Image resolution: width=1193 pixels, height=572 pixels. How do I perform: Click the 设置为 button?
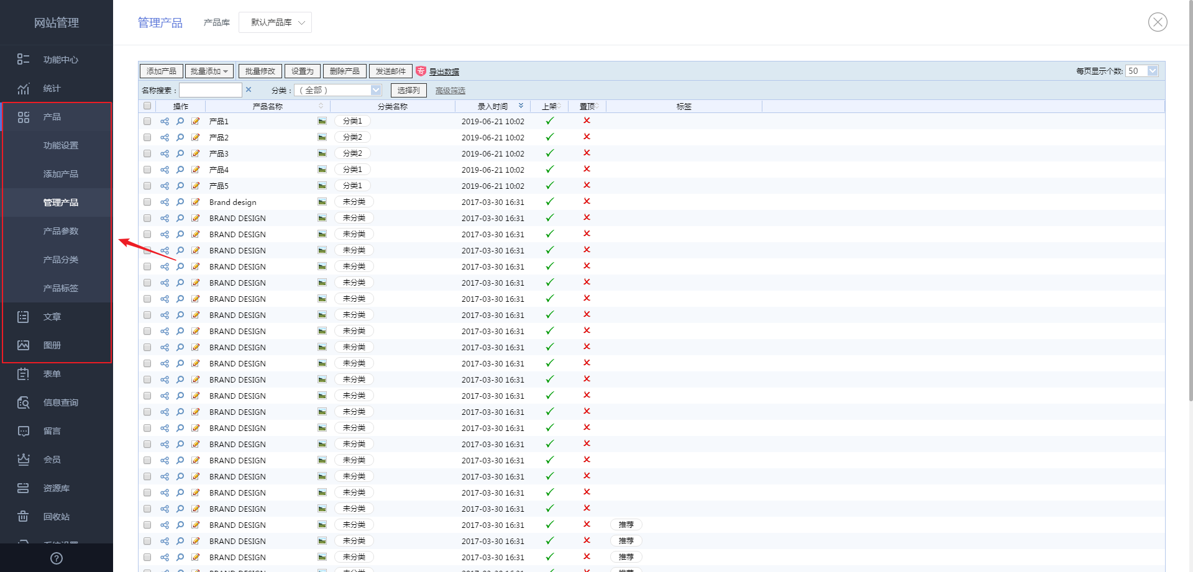(x=303, y=71)
